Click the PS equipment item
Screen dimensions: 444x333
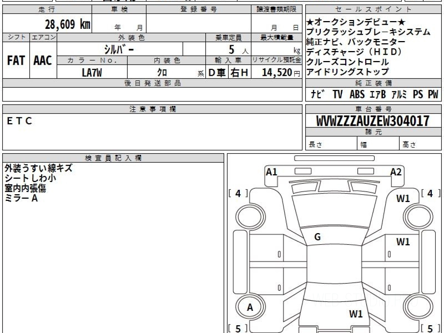pyautogui.click(x=418, y=94)
